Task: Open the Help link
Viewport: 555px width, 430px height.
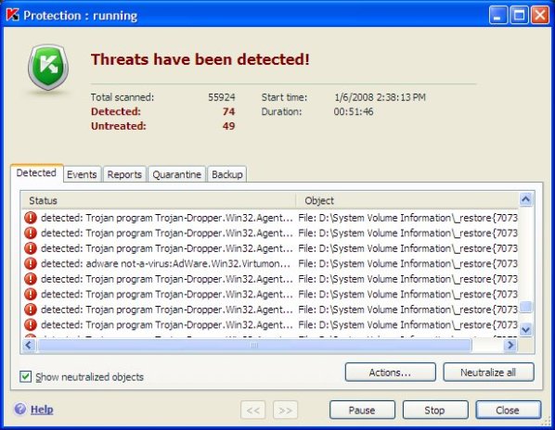Action: click(x=42, y=410)
